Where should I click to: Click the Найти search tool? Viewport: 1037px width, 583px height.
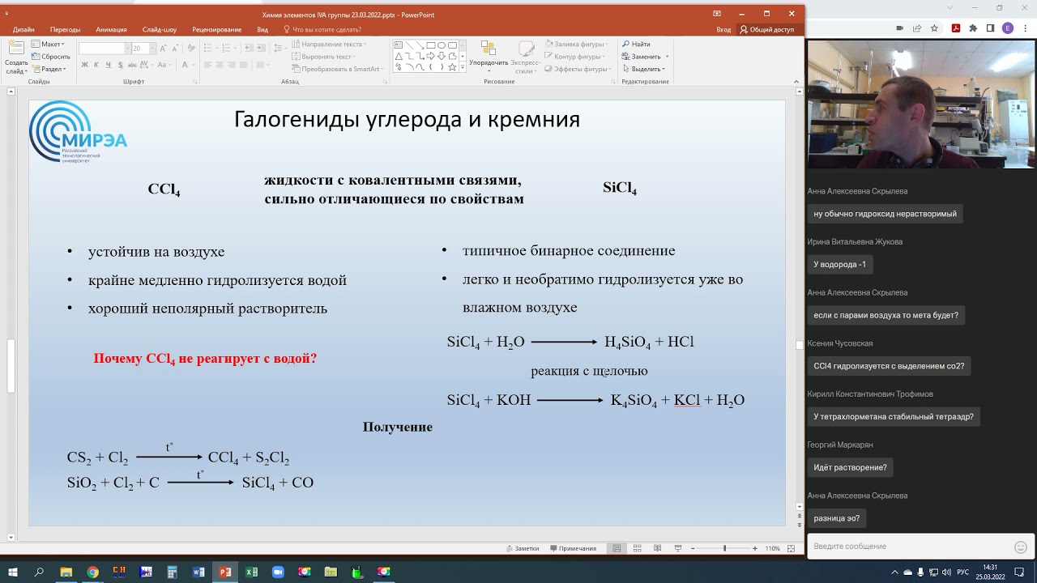tap(635, 44)
